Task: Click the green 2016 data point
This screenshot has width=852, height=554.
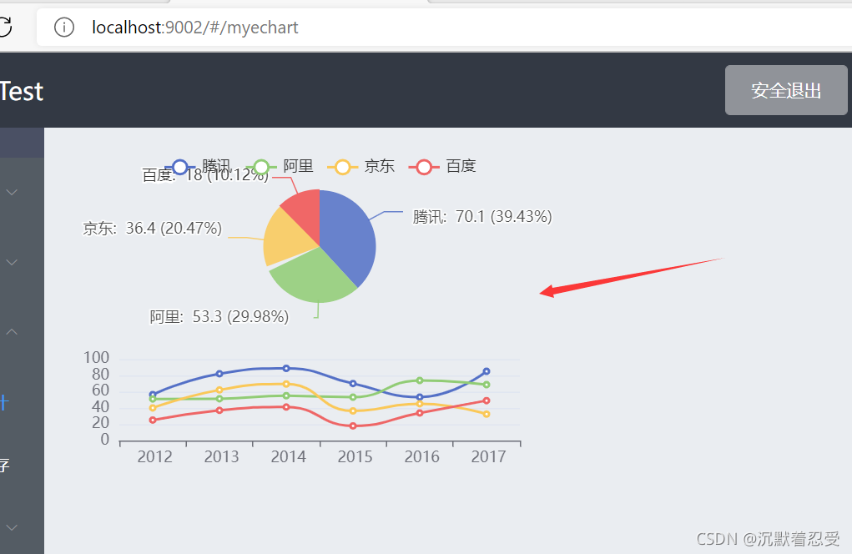Action: pos(420,380)
